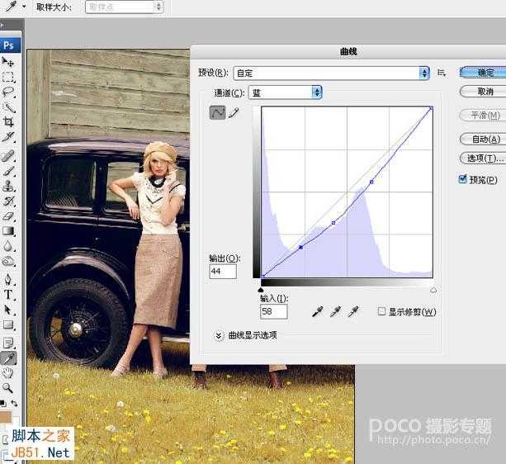Toggle the 预览(P) preview checkbox
The image size is (506, 464).
[x=463, y=179]
